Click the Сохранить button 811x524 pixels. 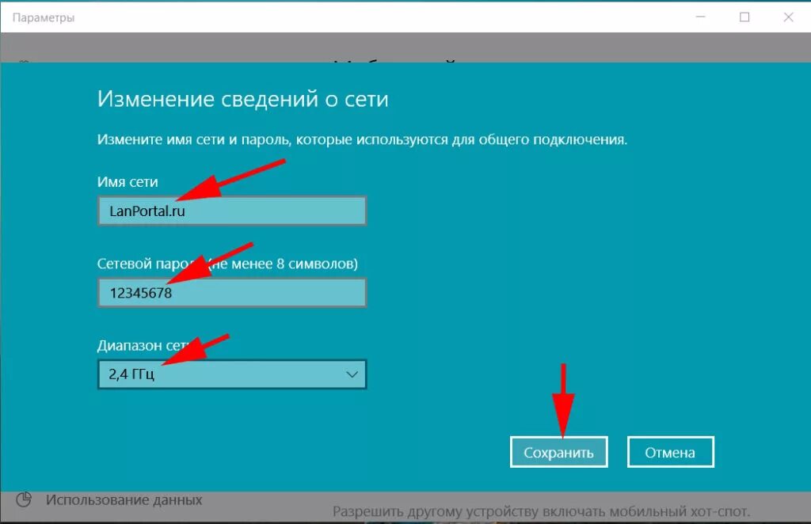[559, 451]
